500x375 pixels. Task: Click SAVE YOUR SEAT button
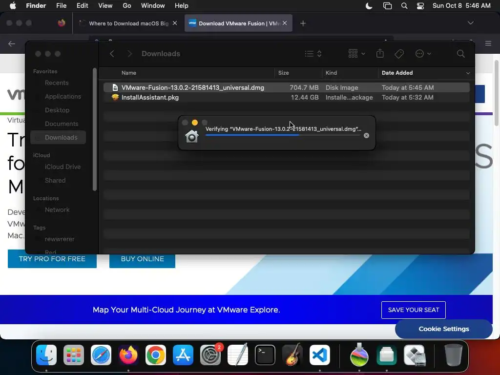[x=413, y=310]
